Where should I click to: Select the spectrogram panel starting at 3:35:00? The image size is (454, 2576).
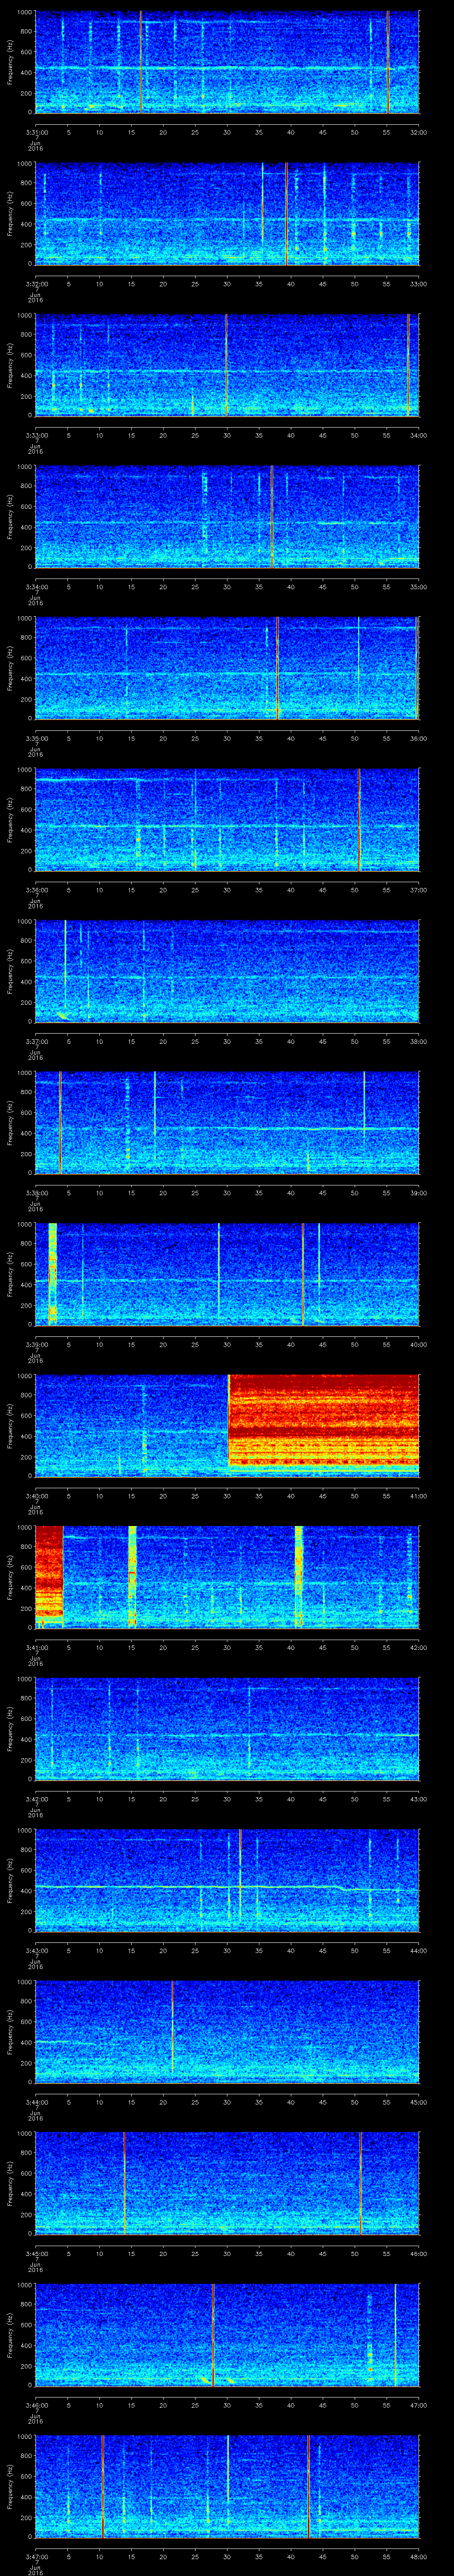coord(227,668)
